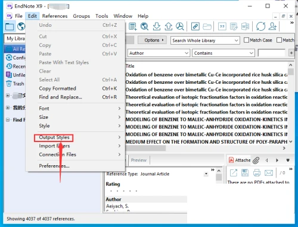Click the Share Library add-person icon
This screenshot has height=227, width=298.
tap(272, 26)
